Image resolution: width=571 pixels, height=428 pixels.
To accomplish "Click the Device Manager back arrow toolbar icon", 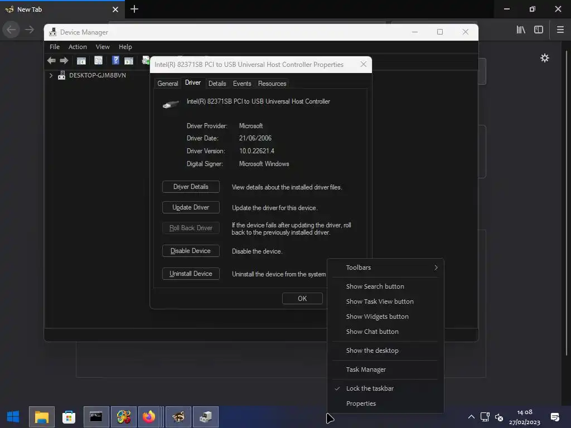I will (51, 60).
